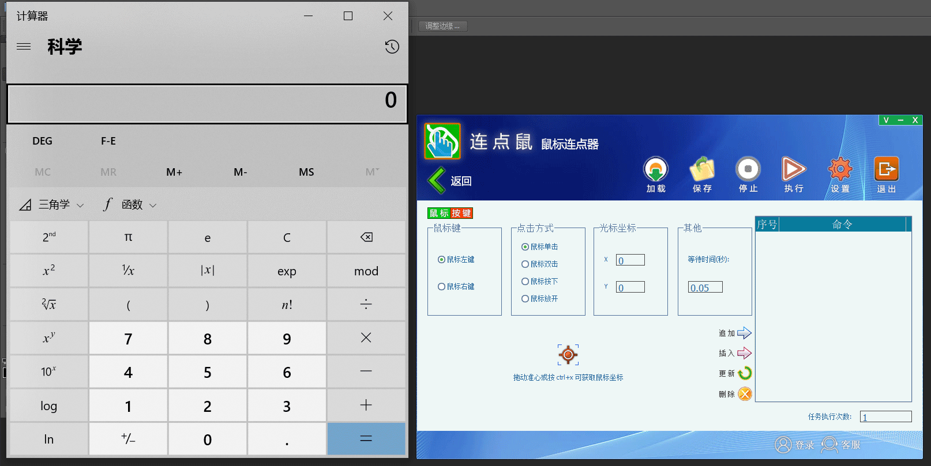Image resolution: width=931 pixels, height=466 pixels.
Task: Click 等待时间 wait time field
Action: coord(705,287)
